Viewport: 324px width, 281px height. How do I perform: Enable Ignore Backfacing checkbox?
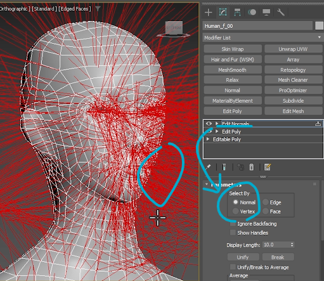[233, 224]
